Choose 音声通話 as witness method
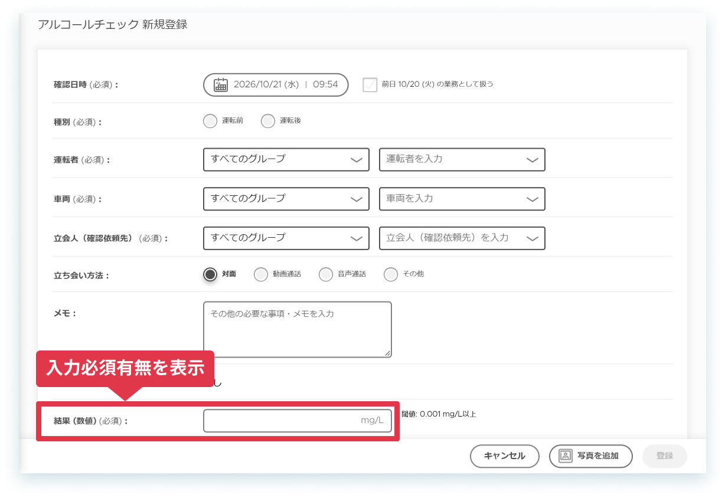The height and width of the screenshot is (498, 725). pyautogui.click(x=326, y=274)
